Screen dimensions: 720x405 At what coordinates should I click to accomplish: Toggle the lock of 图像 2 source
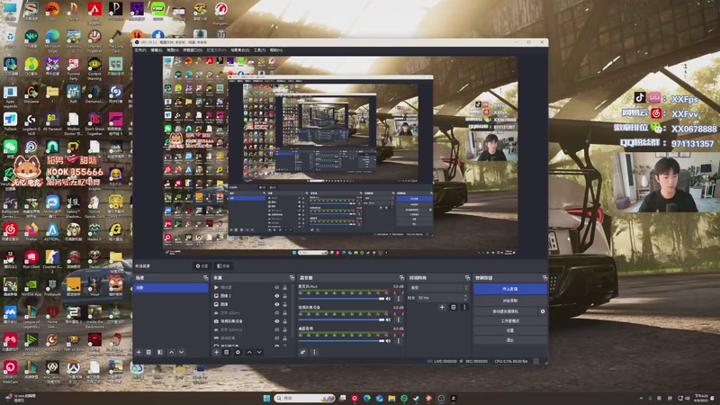284,296
